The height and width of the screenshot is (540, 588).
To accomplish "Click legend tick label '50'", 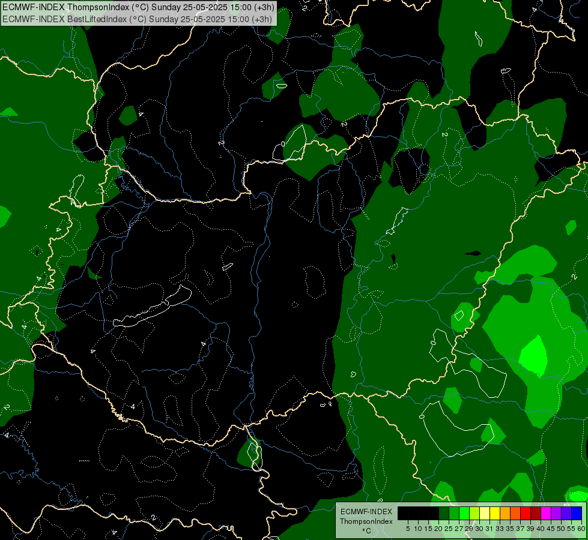I will point(561,529).
